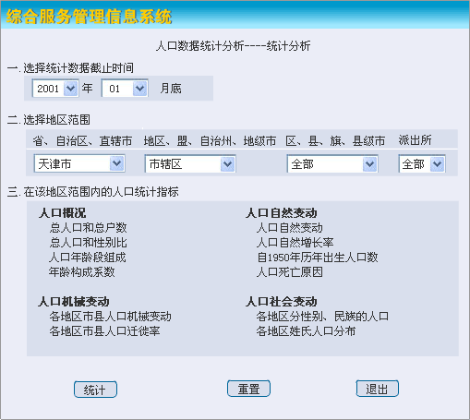
Task: Open 自1950年历年出生人口数 statistic
Action: [x=318, y=258]
